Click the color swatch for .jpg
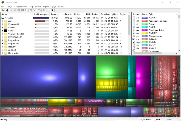Viewport: 181px width, 121px height. pyautogui.click(x=144, y=27)
